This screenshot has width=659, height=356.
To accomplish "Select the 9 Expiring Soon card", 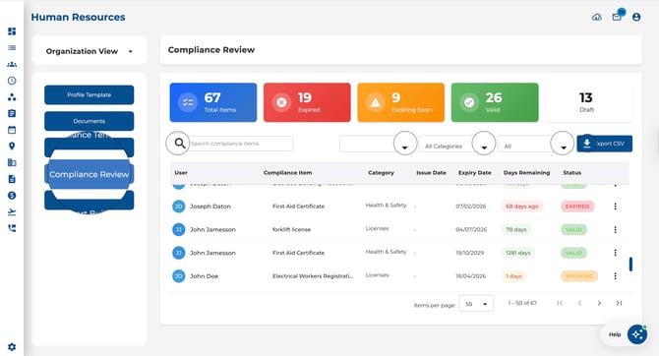I will pos(401,102).
